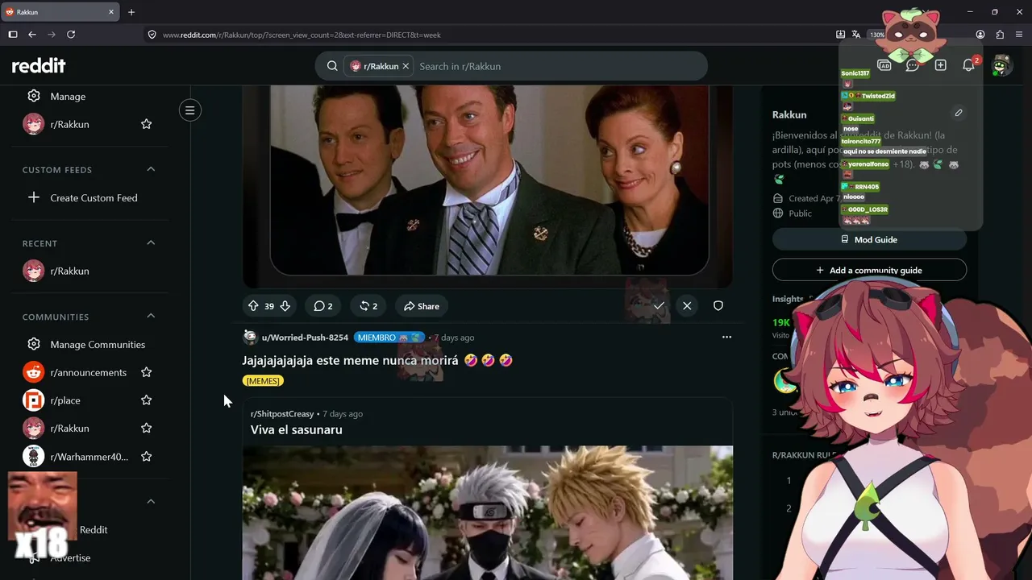Install page as app from address bar

[x=841, y=35]
